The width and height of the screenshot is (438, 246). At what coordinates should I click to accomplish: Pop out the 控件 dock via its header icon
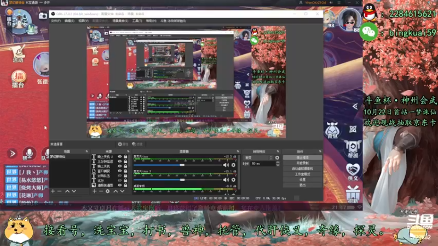320,151
